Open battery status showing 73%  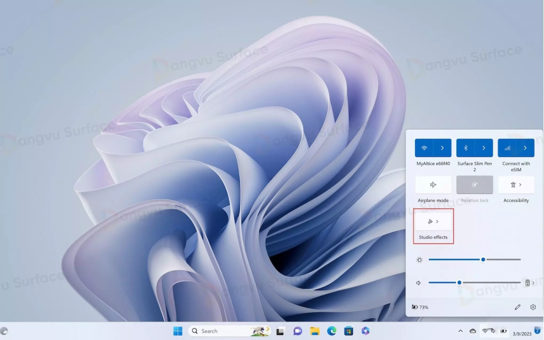click(x=420, y=307)
